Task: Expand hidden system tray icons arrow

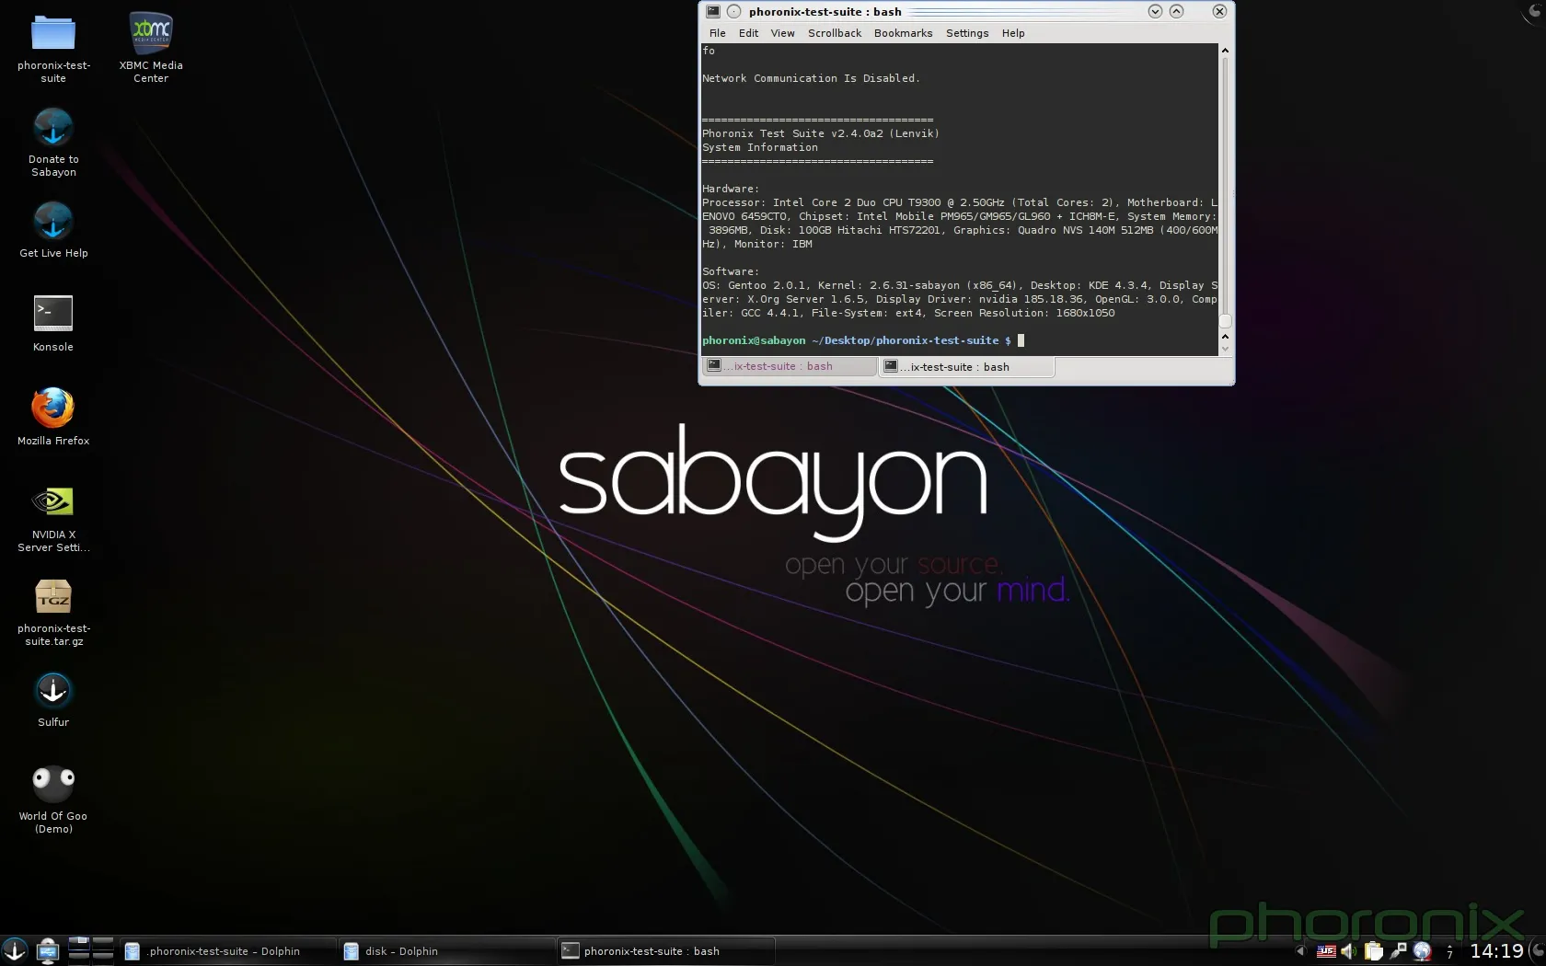Action: point(1300,951)
